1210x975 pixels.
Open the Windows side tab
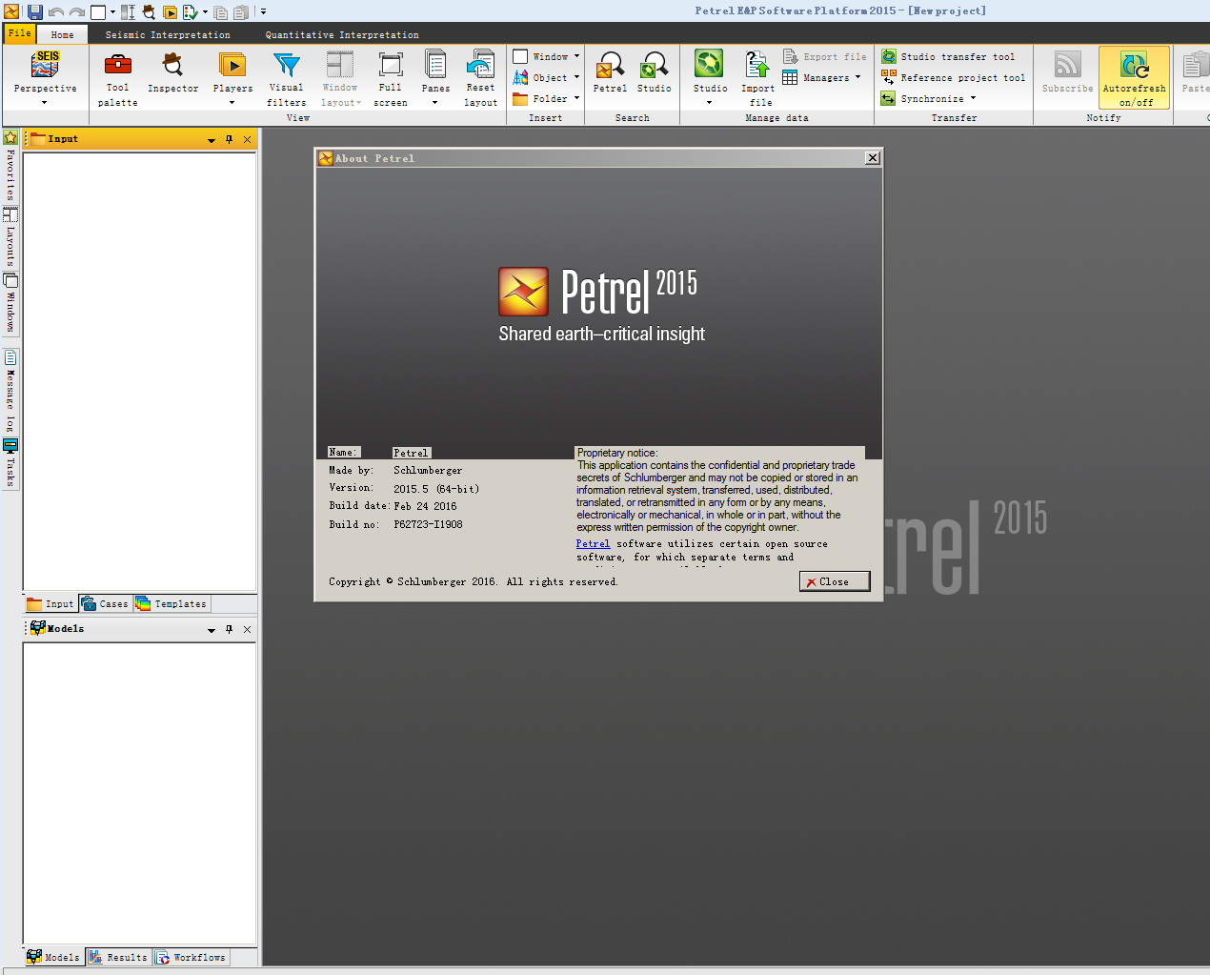tap(10, 303)
